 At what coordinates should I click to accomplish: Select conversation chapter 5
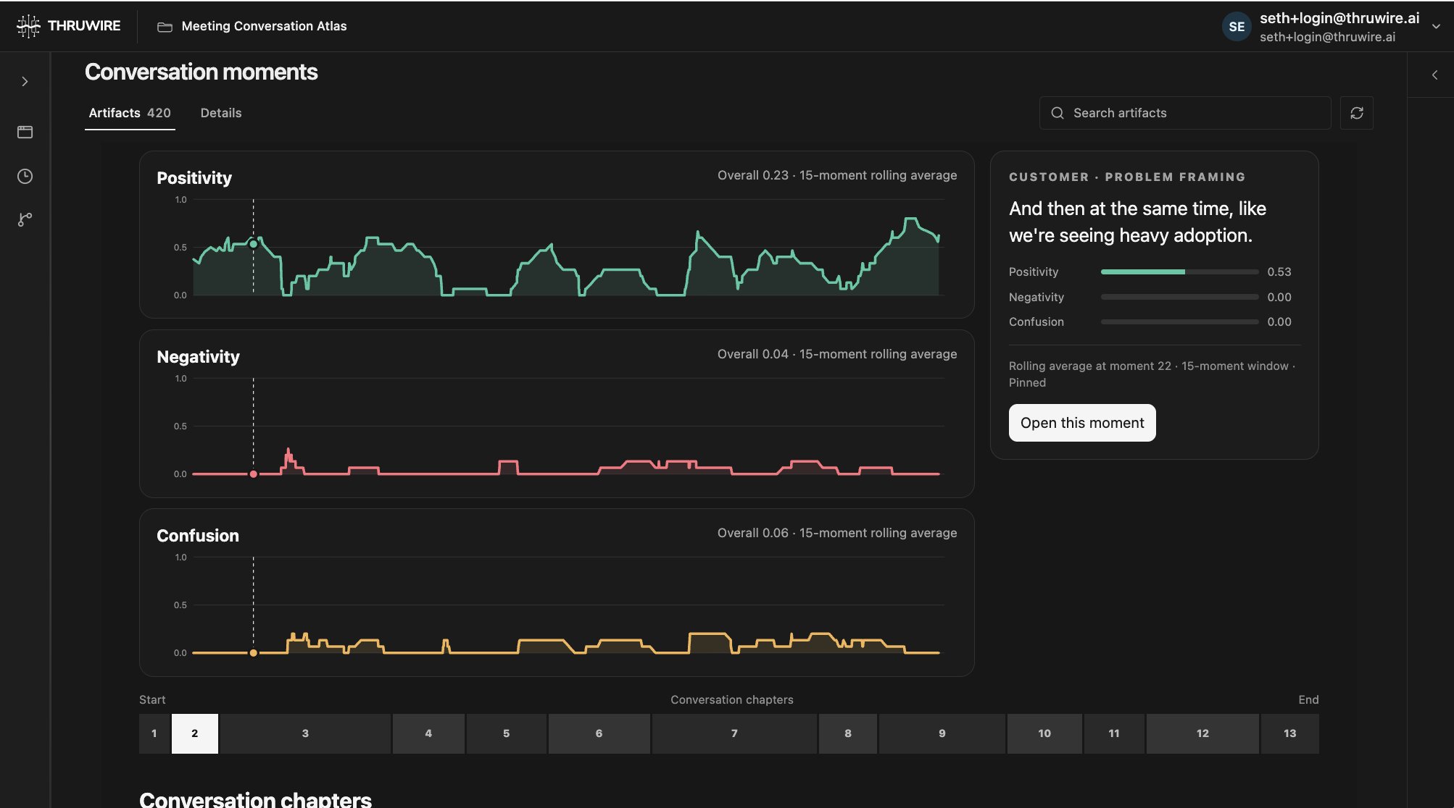506,733
